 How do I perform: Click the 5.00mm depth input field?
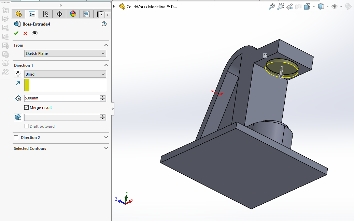tap(61, 98)
